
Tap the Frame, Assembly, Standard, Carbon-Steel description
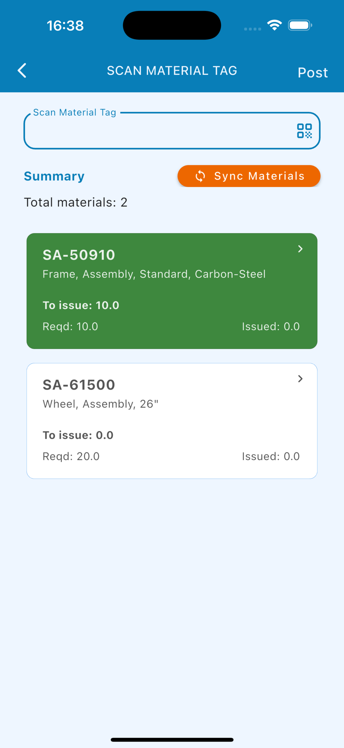(x=154, y=274)
